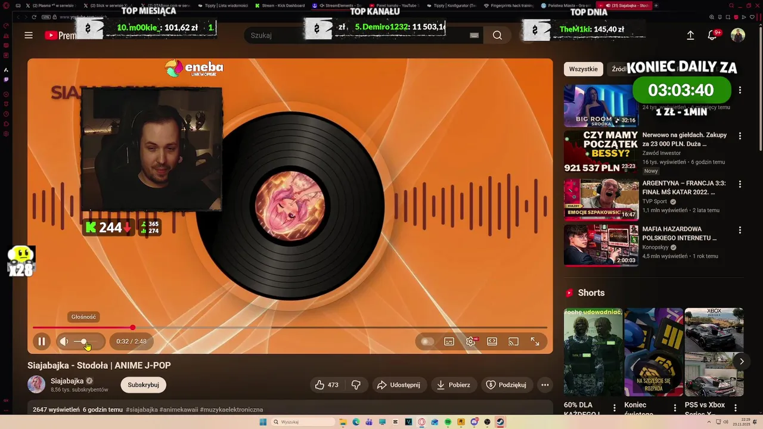This screenshot has height=429, width=763.
Task: Cast the video with cast icon
Action: click(x=513, y=341)
